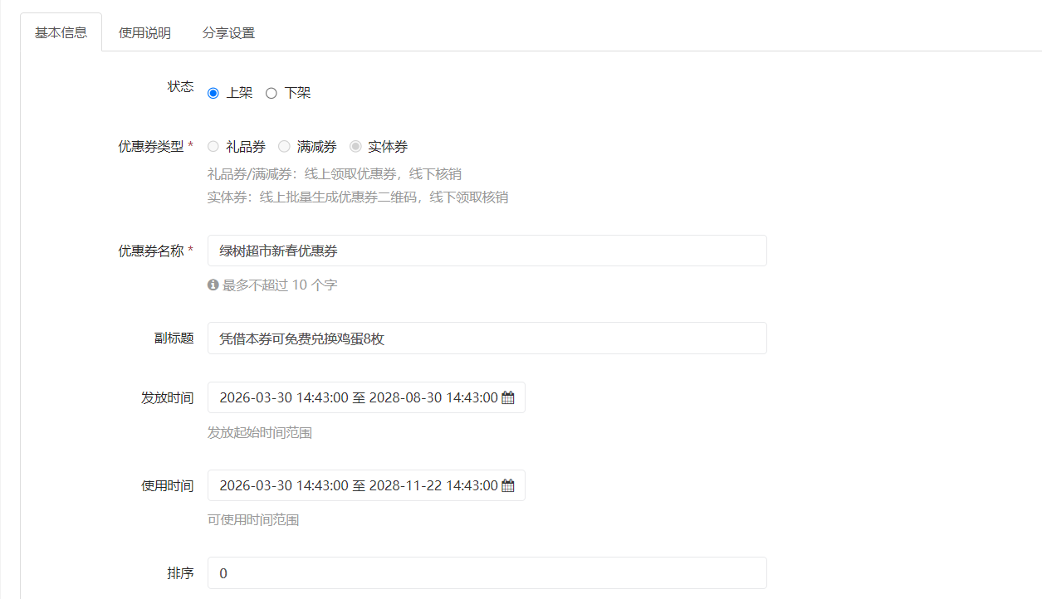
Task: Click the hint text 可使用时间范围
Action: pyautogui.click(x=253, y=520)
